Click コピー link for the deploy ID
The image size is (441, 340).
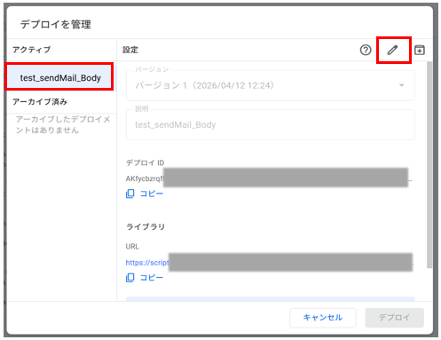pos(152,194)
